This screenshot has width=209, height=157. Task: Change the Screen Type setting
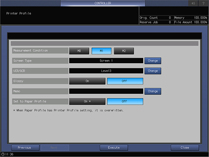(153, 61)
